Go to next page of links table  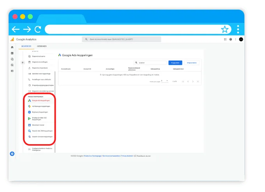[x=193, y=81]
